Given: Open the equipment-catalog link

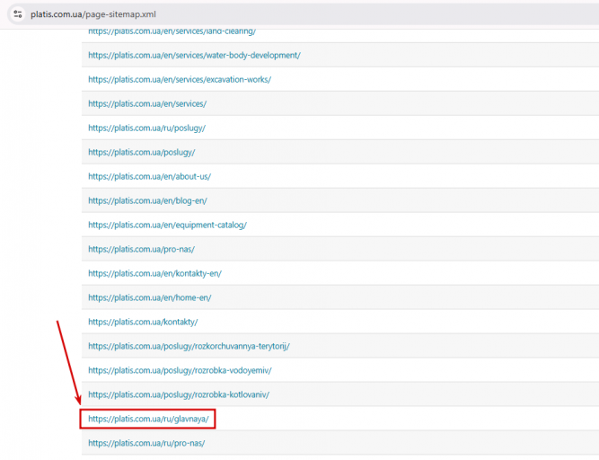Looking at the screenshot, I should click(167, 225).
